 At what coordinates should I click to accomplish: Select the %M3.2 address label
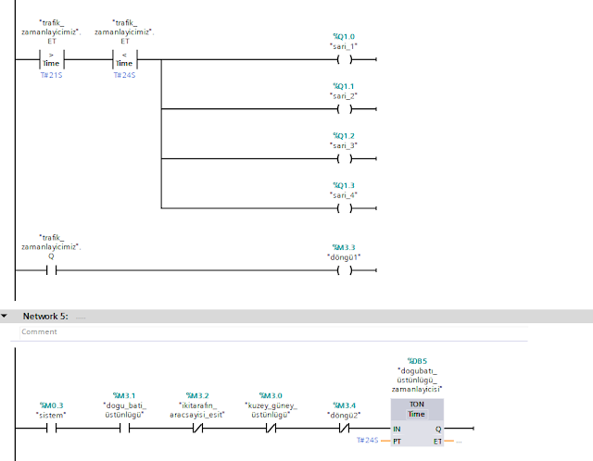point(197,395)
